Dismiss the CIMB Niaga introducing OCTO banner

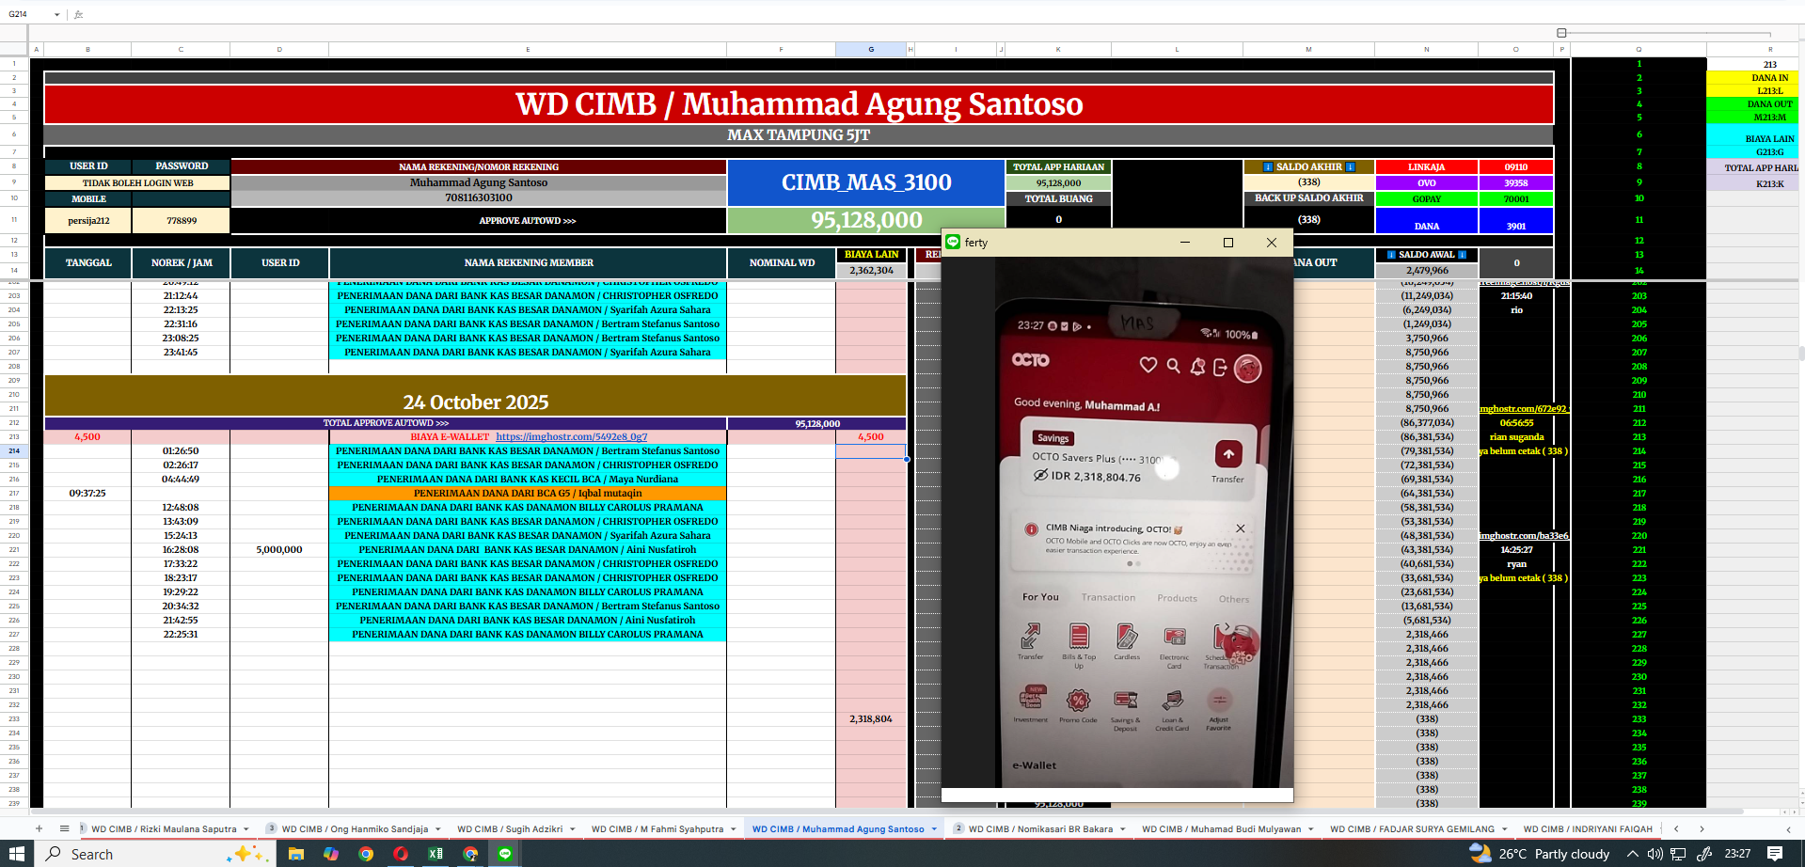(x=1240, y=528)
